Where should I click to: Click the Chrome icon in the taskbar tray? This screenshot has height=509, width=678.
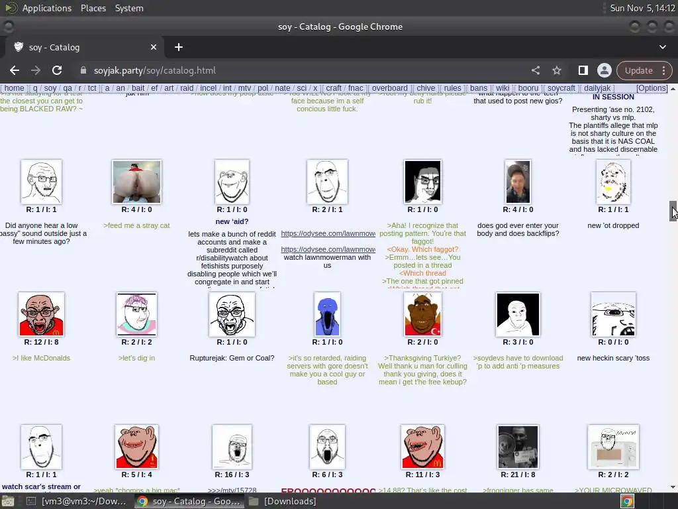click(627, 501)
